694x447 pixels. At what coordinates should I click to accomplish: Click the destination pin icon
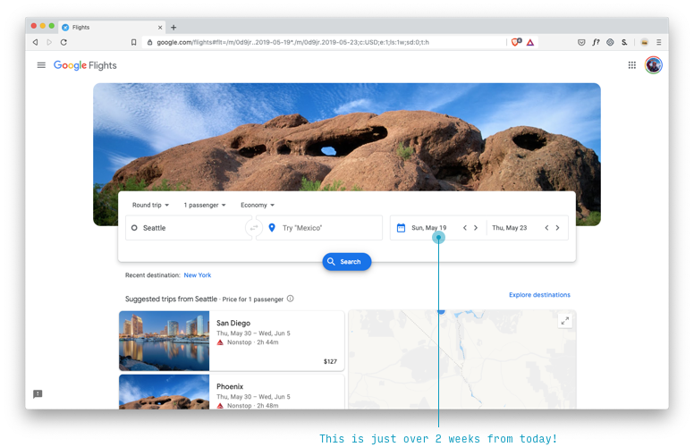(x=272, y=227)
